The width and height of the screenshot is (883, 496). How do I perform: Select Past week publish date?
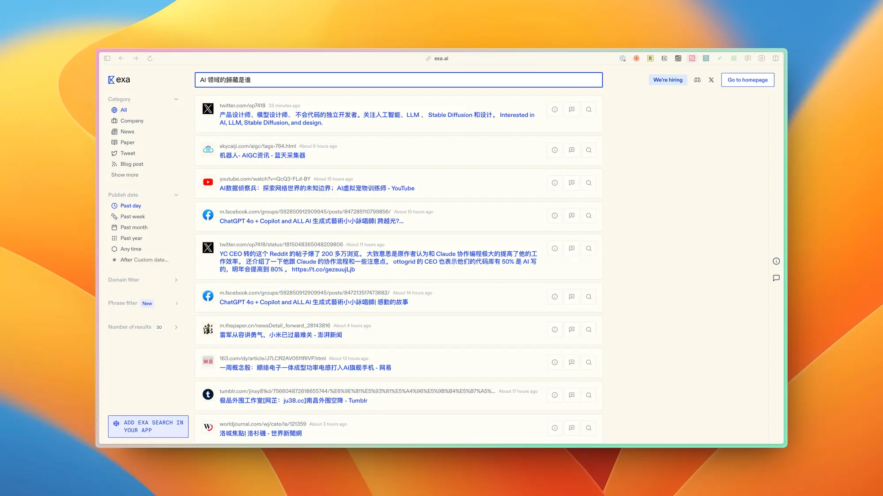click(x=132, y=216)
